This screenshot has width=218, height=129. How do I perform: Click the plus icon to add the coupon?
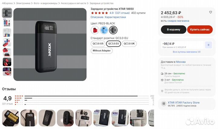click(208, 45)
